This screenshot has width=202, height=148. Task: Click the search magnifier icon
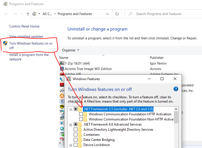pos(131,14)
